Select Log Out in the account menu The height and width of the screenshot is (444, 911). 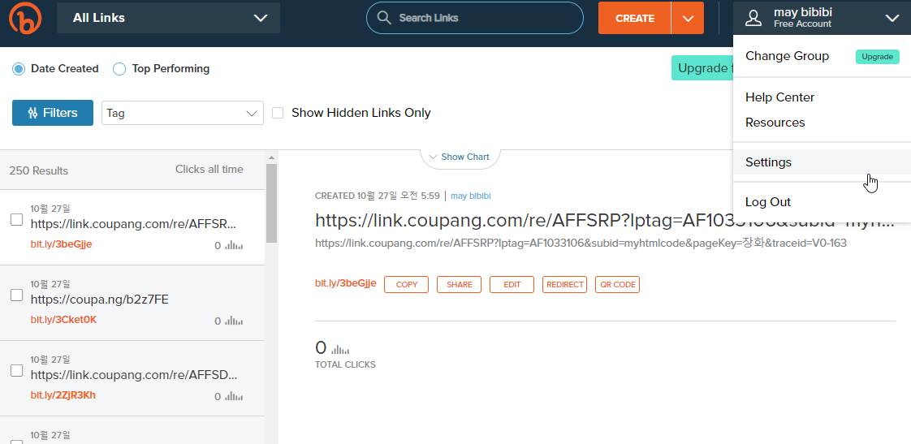(768, 202)
